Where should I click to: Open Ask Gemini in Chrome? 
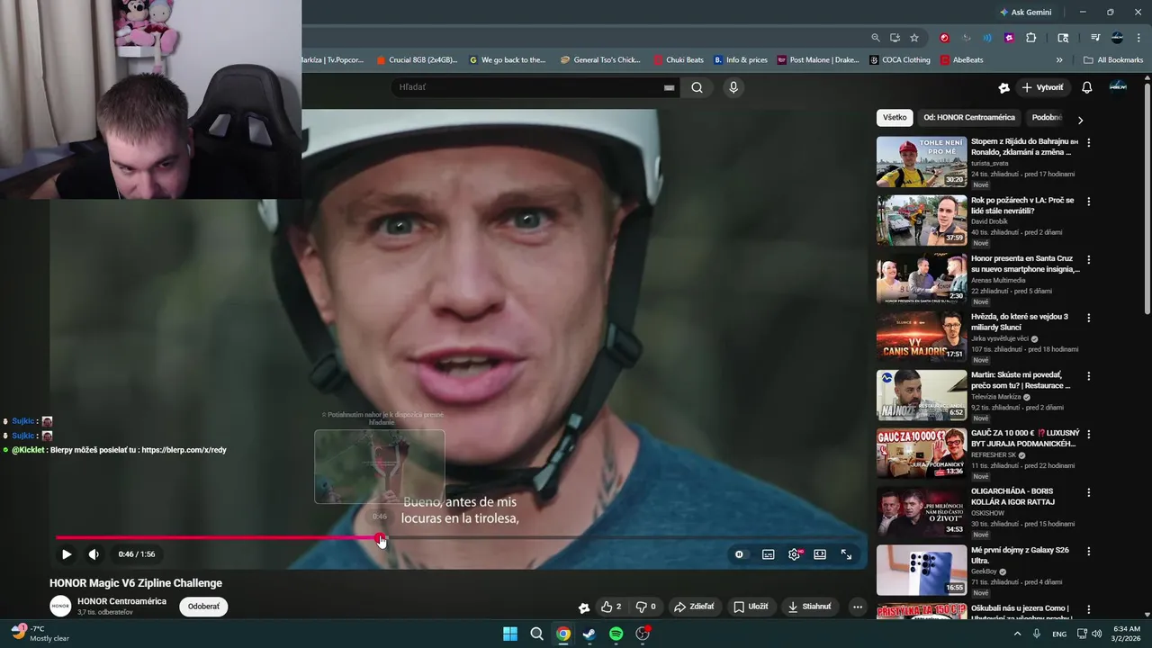coord(1025,13)
